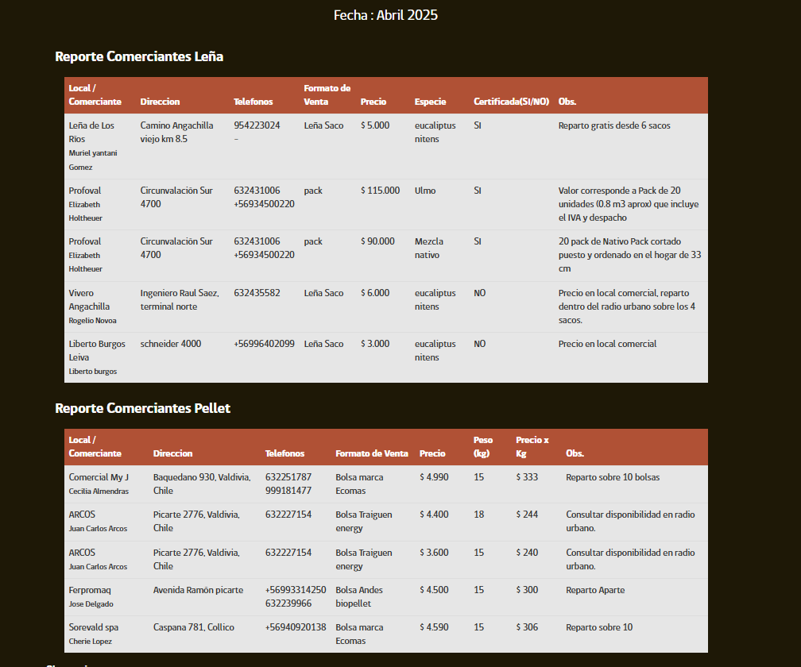The image size is (801, 667).
Task: Click address 'Ingeniero Raul Saez, terminal norte'
Action: pos(180,299)
